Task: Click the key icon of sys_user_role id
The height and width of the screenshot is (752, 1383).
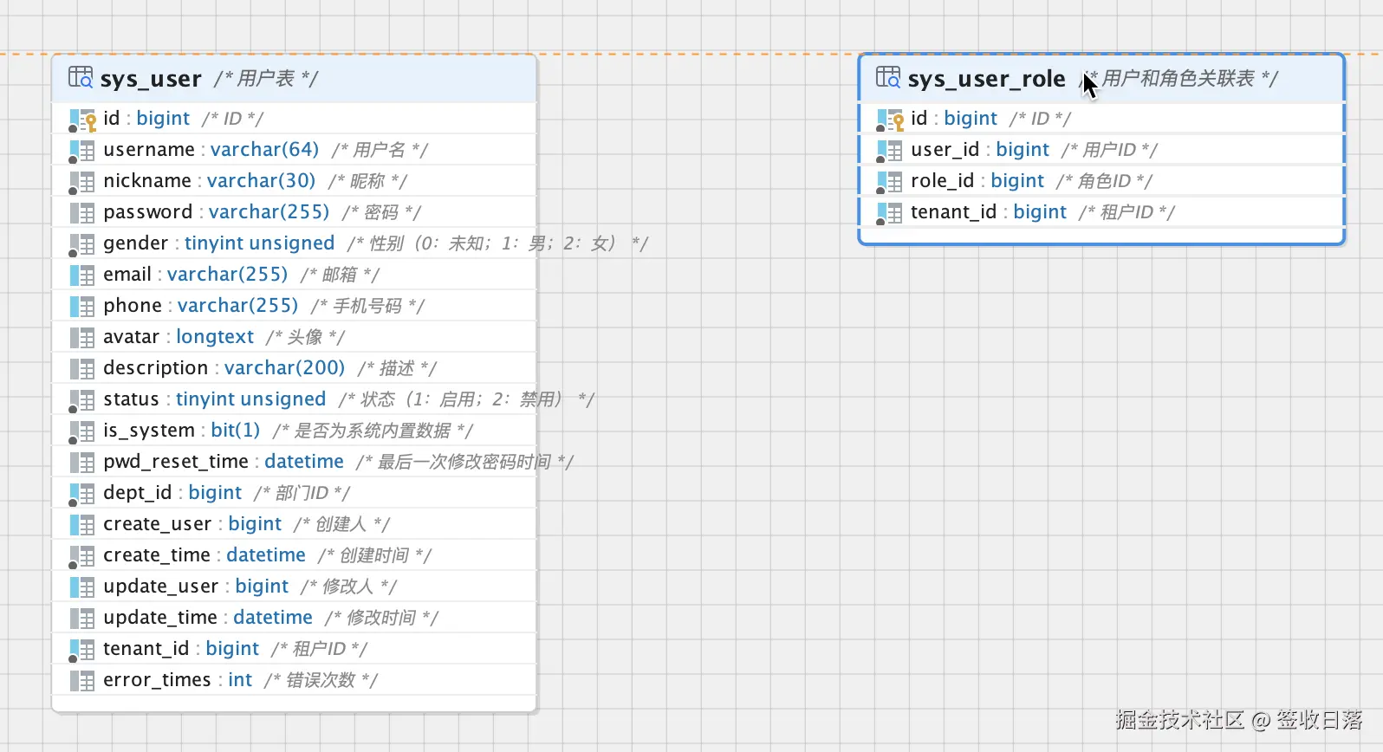Action: pos(890,120)
